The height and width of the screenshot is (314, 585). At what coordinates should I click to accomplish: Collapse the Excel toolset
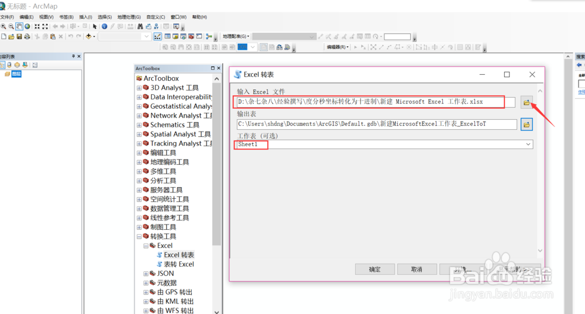click(146, 246)
